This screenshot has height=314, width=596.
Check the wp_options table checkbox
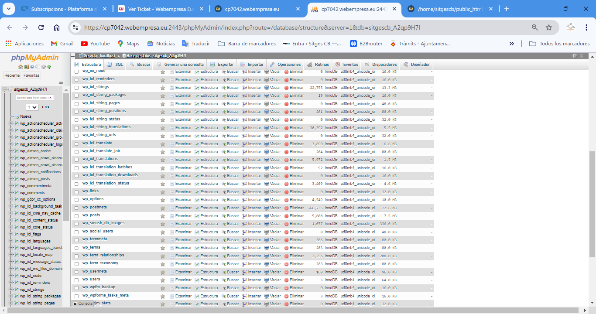coord(77,200)
